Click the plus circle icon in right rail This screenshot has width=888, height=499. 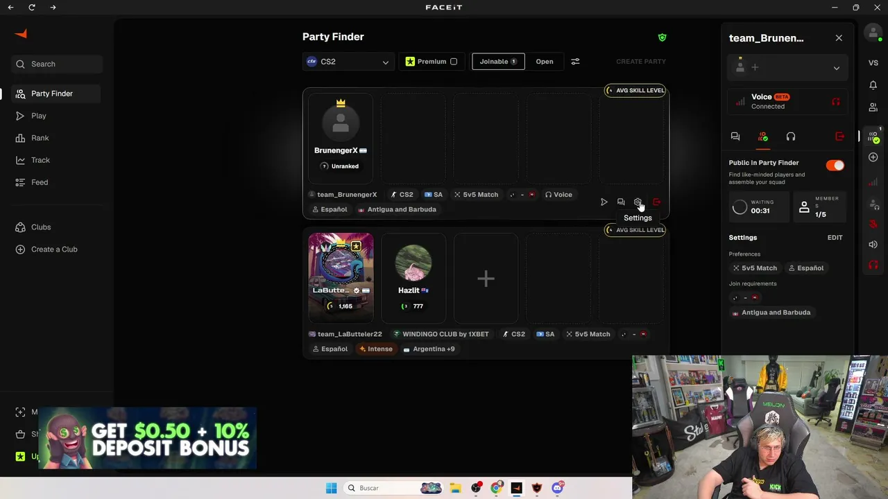tap(873, 157)
